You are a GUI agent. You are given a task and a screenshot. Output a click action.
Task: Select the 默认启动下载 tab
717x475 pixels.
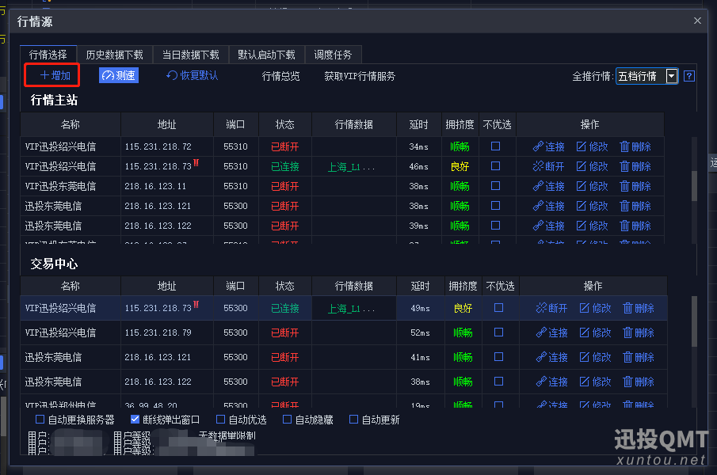266,55
